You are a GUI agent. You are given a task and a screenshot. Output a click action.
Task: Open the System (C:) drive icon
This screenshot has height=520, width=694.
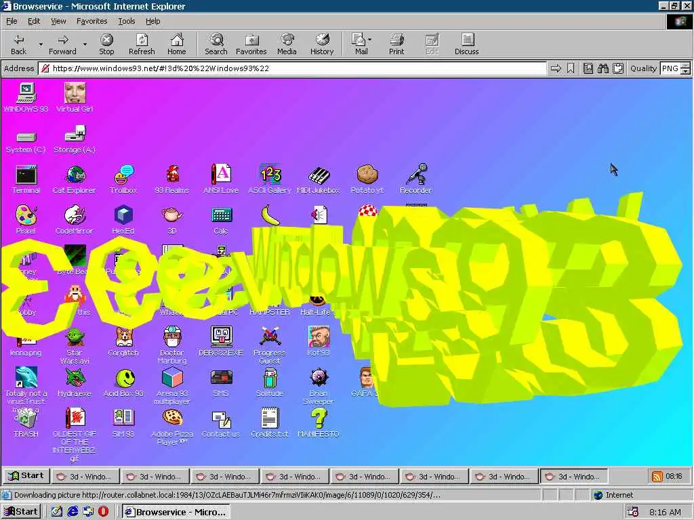click(26, 142)
